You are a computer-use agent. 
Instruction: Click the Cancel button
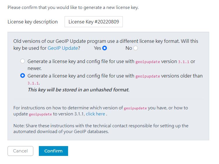[x=20, y=151]
